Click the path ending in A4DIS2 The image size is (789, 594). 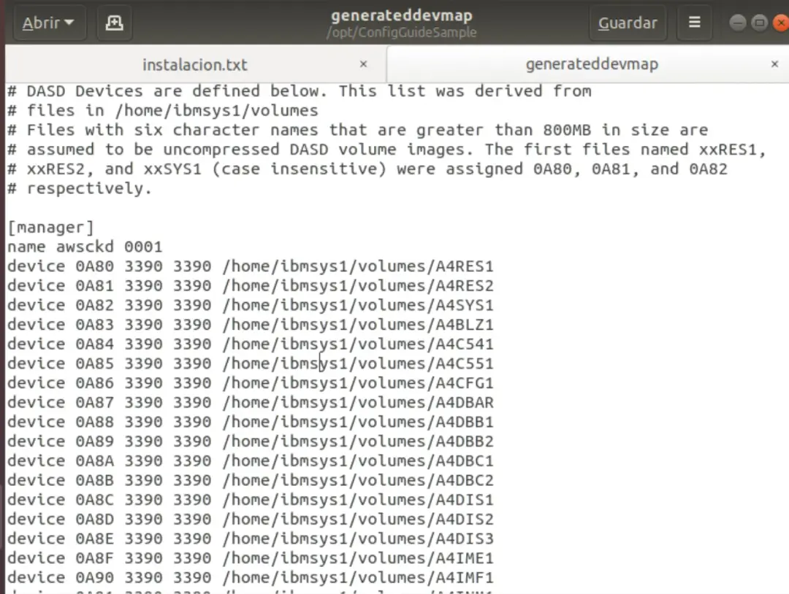(x=358, y=519)
